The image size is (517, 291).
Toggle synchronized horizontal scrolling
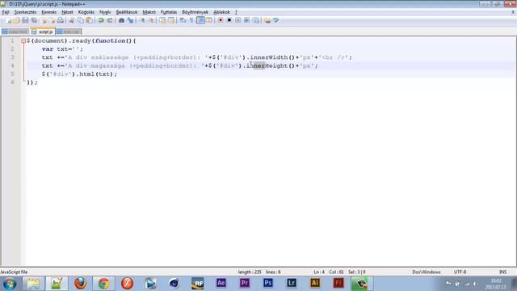171,20
